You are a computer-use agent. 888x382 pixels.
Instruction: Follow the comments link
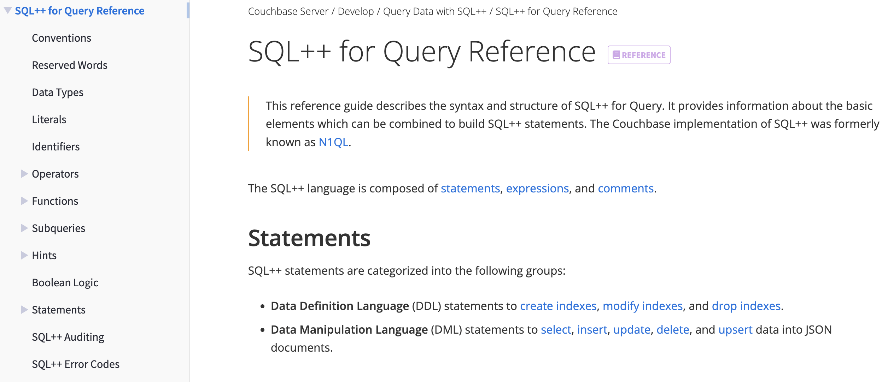[x=626, y=189]
